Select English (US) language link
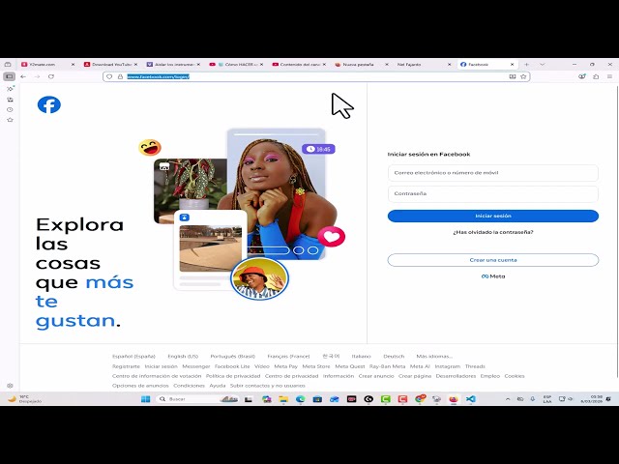This screenshot has height=464, width=619. pos(183,357)
